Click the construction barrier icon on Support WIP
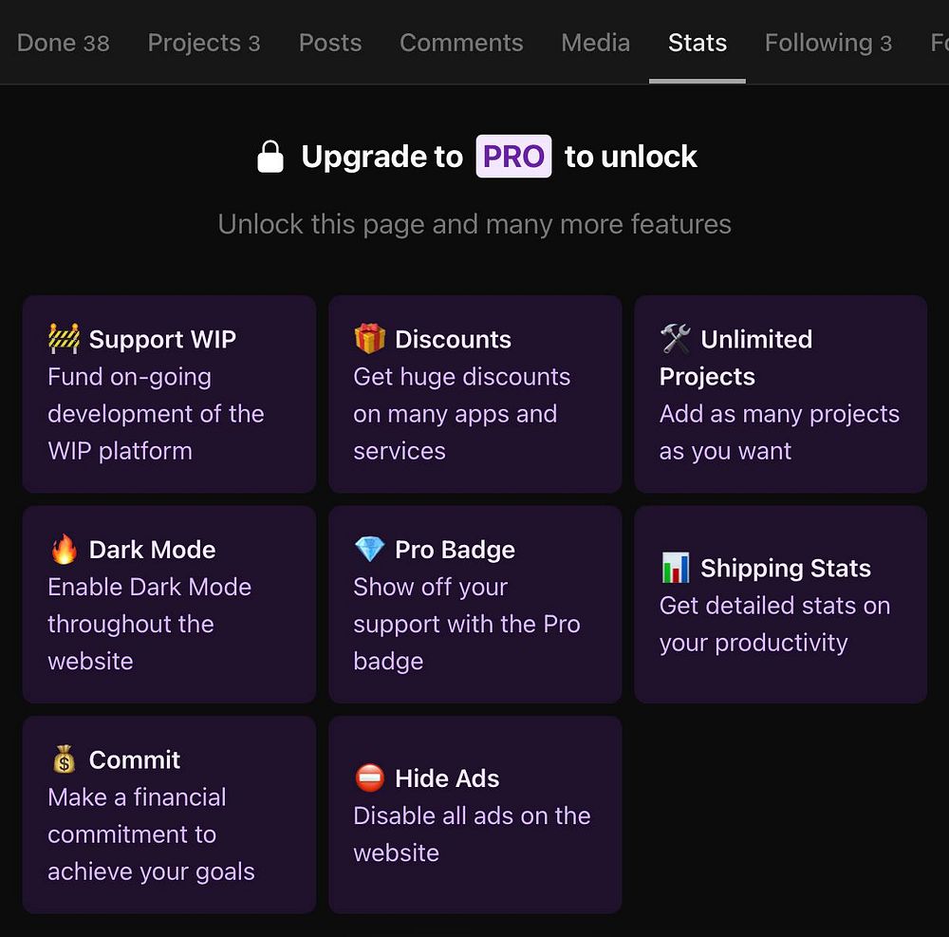Image resolution: width=949 pixels, height=937 pixels. (x=64, y=339)
